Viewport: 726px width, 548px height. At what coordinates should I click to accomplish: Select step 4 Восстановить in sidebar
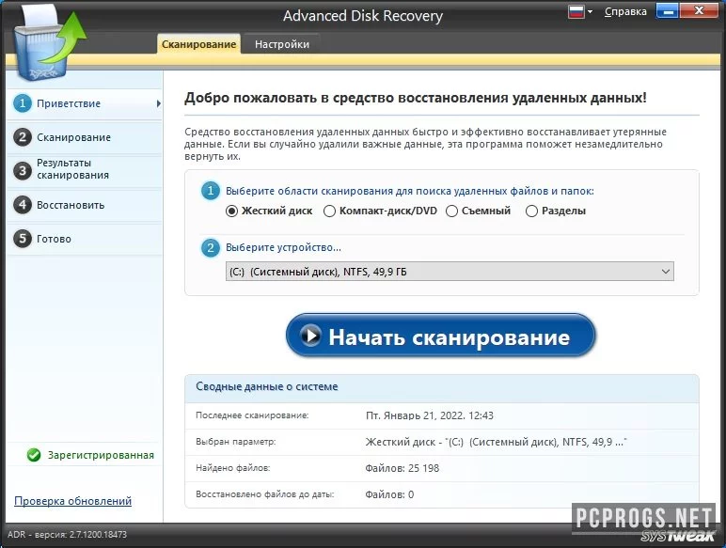click(x=85, y=205)
